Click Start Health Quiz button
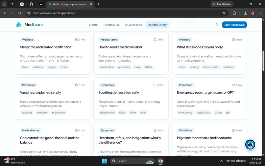The image size is (265, 166). click(234, 25)
